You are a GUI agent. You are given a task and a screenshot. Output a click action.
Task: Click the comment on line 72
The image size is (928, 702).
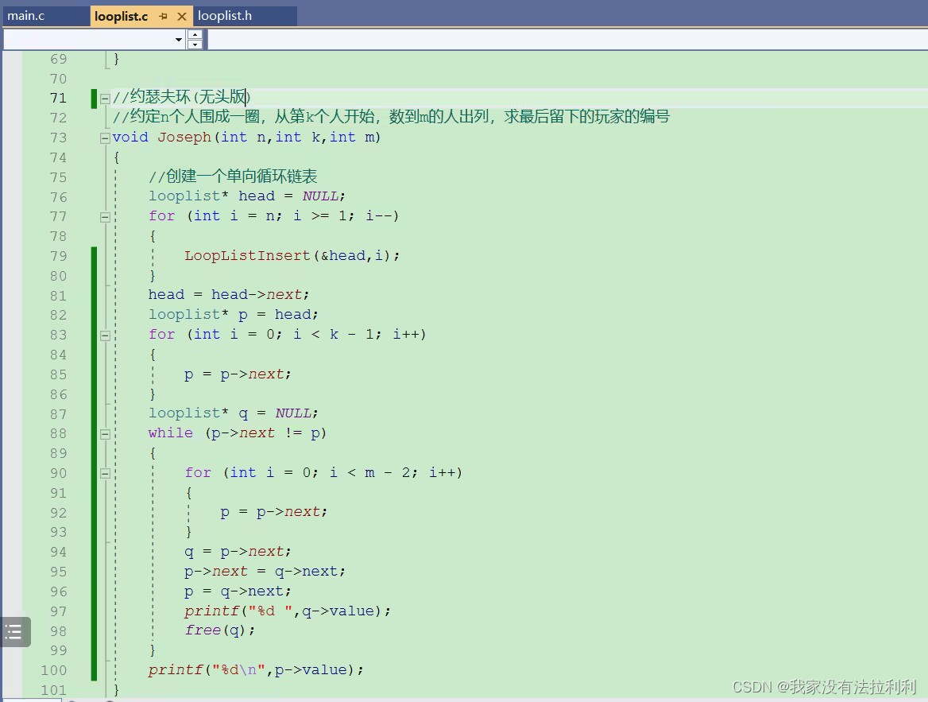click(391, 117)
